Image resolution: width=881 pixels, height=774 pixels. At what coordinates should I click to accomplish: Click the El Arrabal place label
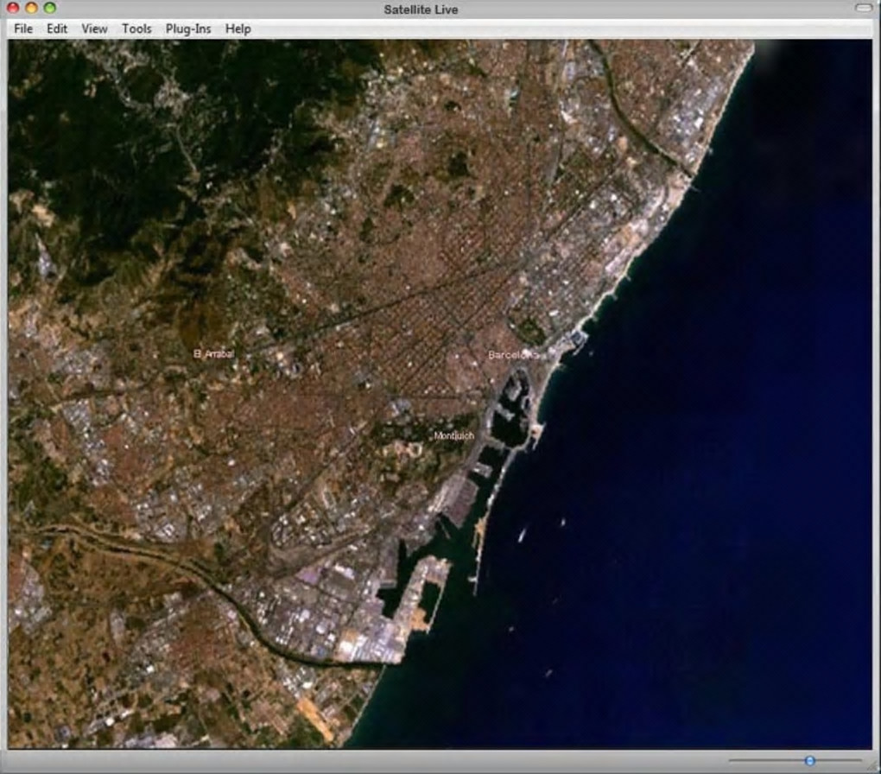[214, 353]
